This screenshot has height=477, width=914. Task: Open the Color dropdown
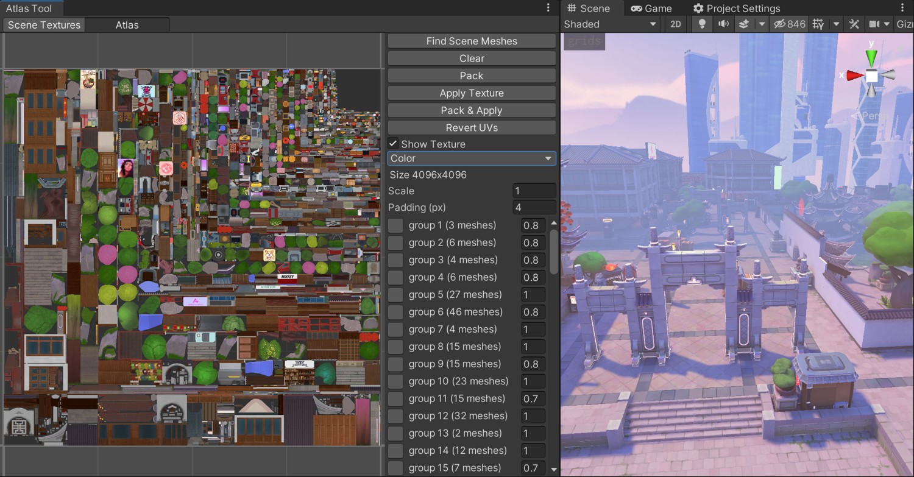click(472, 158)
